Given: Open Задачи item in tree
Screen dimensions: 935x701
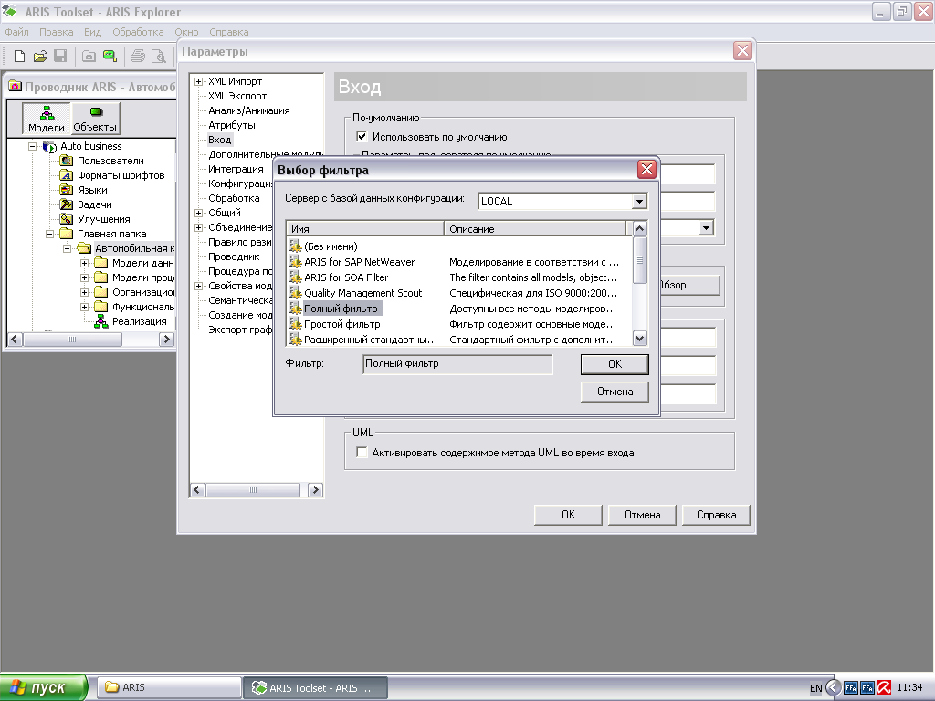Looking at the screenshot, I should pyautogui.click(x=95, y=204).
